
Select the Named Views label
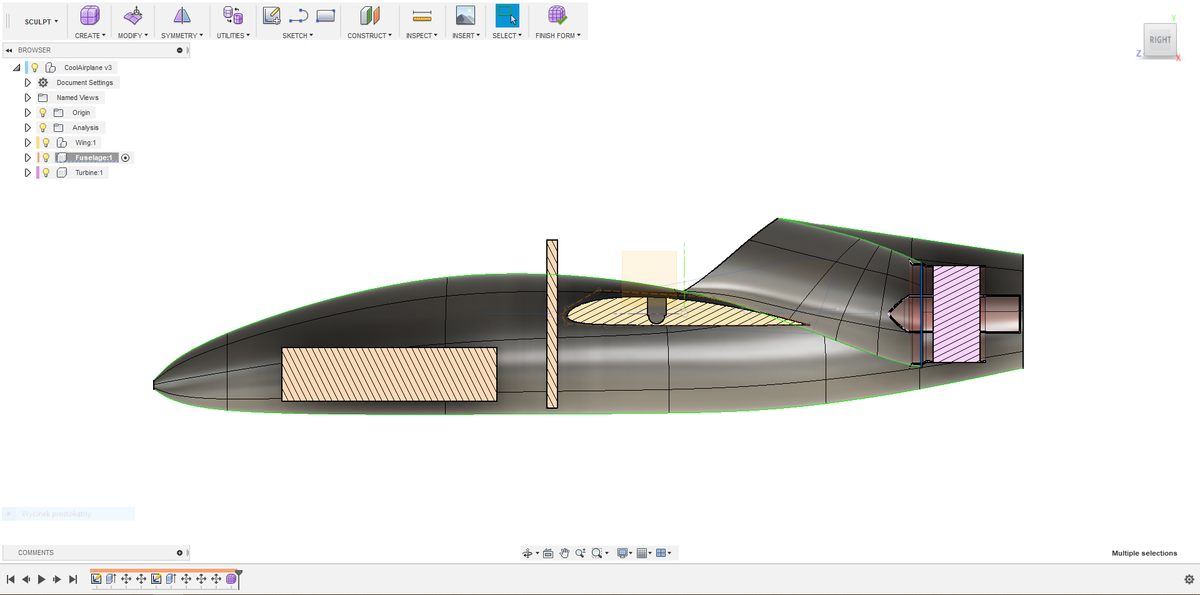[77, 97]
